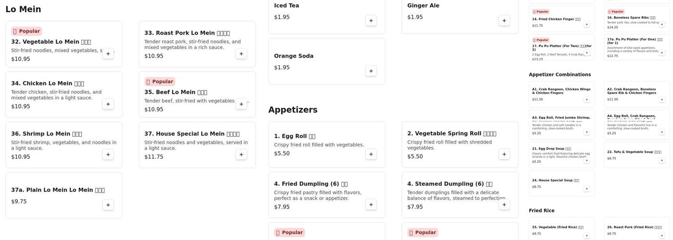Add Vegetable Lo Mein to order
The image size is (673, 240).
coord(108,54)
